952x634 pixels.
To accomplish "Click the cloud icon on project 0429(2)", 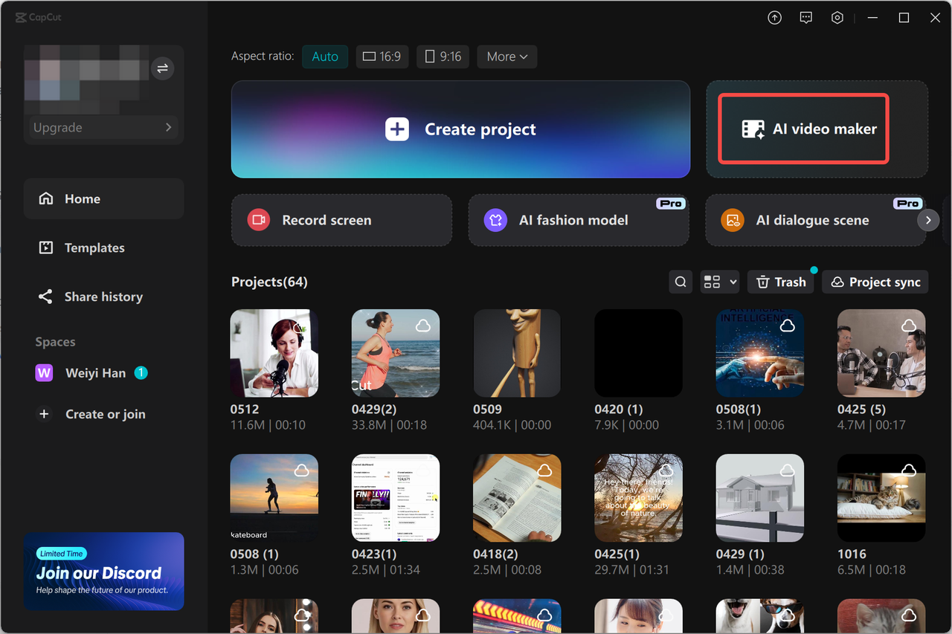I will tap(422, 326).
